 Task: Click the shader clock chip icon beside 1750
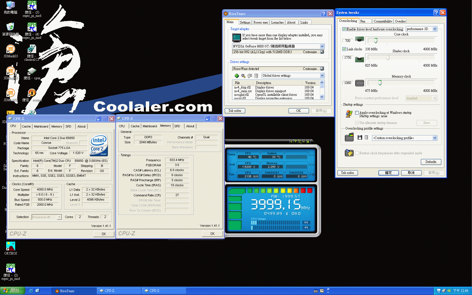tap(360, 59)
